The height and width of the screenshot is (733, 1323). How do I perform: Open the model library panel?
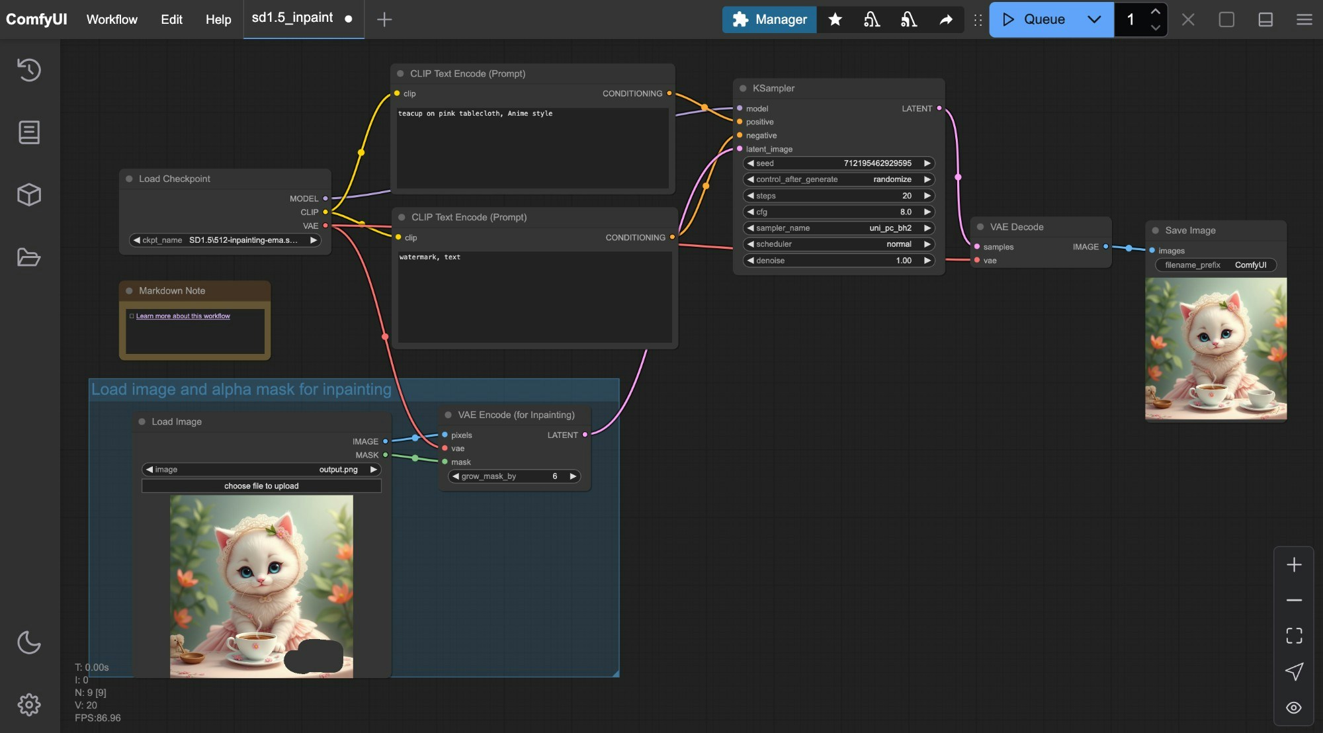coord(29,194)
